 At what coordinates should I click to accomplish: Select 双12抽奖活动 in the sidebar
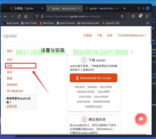(x=15, y=91)
